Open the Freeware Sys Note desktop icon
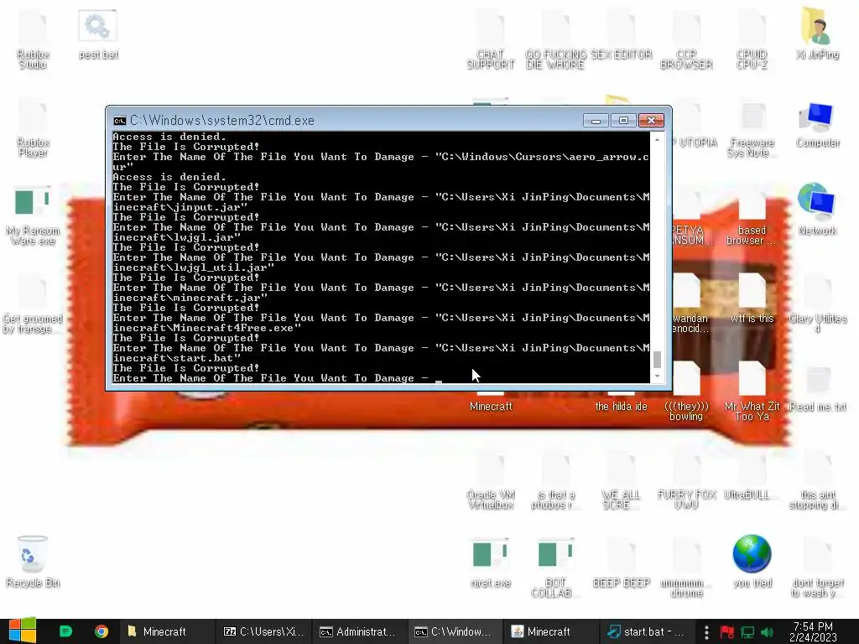The width and height of the screenshot is (859, 644). (x=752, y=127)
